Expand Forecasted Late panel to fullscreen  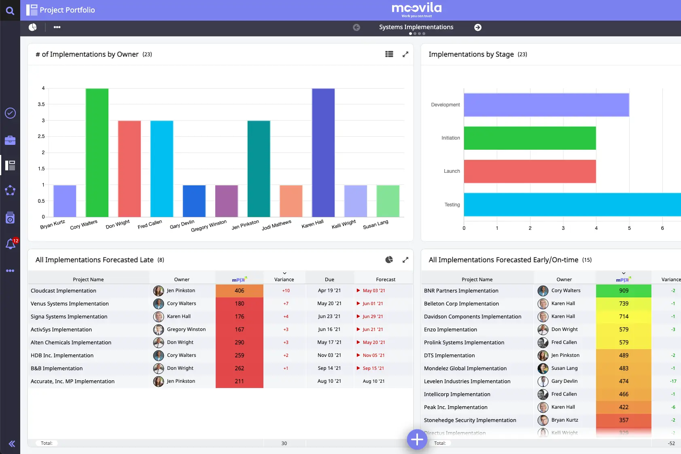[x=406, y=259]
